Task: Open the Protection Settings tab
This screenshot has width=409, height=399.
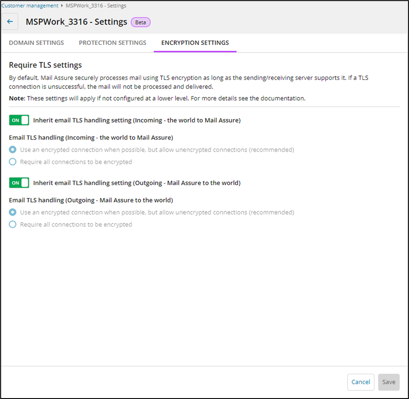Action: (112, 43)
